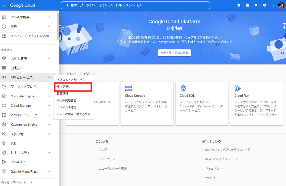Open the Cloud Run product card text
Viewport: 286px width, 186px height.
click(256, 108)
